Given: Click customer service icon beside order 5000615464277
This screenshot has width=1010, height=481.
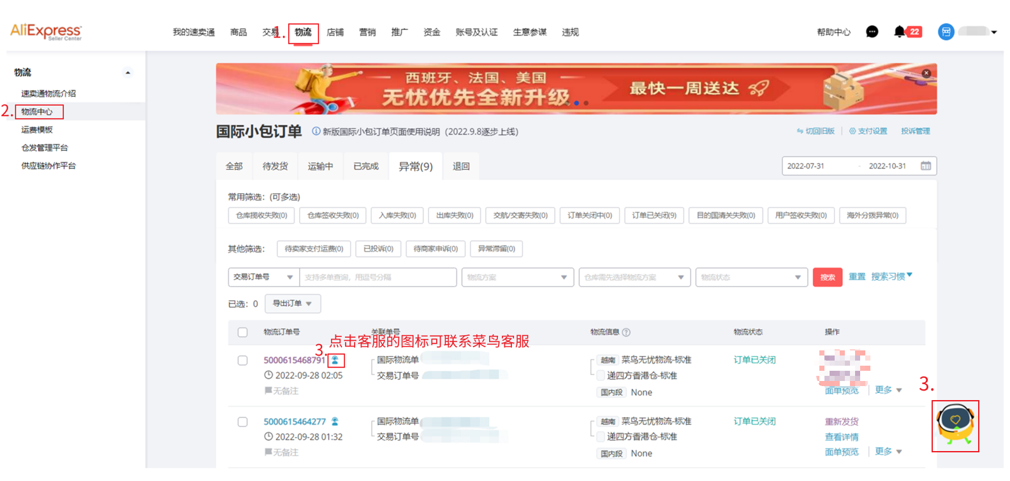Looking at the screenshot, I should pos(335,422).
